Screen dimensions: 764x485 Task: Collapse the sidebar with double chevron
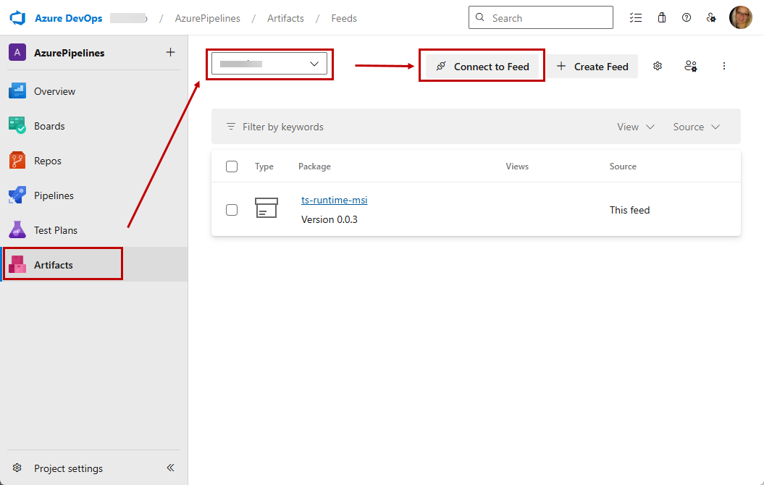170,468
